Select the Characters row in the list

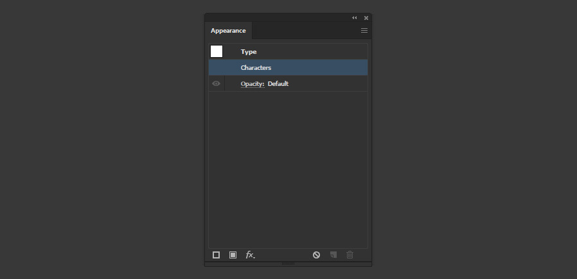(288, 67)
